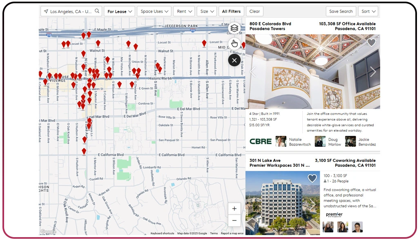Show previous photo of Pasadena Towers
This screenshot has height=240, width=419.
click(253, 72)
